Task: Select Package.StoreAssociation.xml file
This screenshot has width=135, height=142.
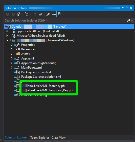Action: (41, 77)
